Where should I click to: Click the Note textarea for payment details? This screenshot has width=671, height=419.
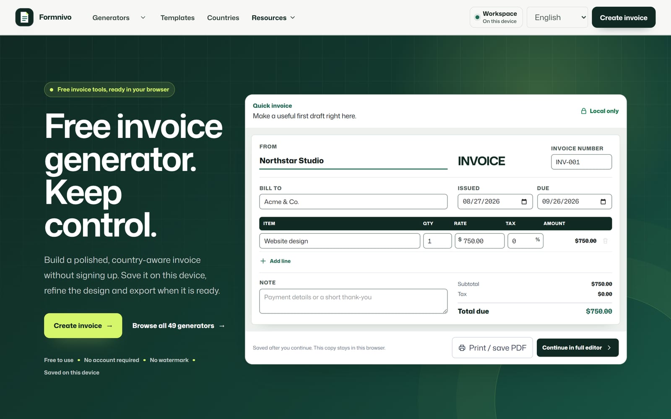tap(354, 301)
